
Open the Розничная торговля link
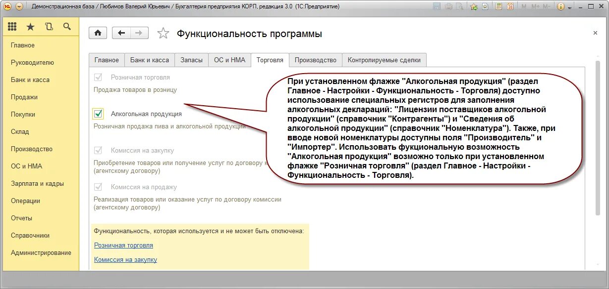click(x=123, y=245)
